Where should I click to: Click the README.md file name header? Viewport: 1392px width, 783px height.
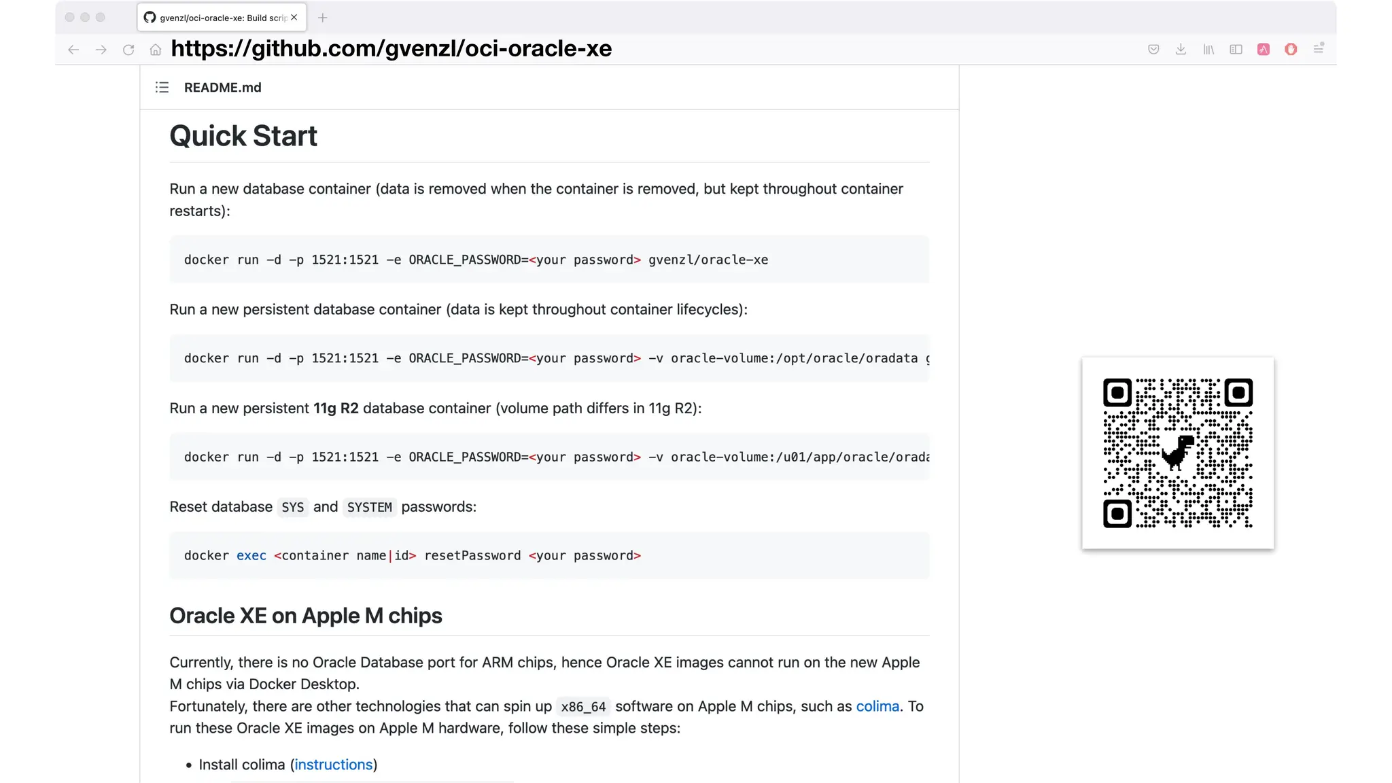222,87
